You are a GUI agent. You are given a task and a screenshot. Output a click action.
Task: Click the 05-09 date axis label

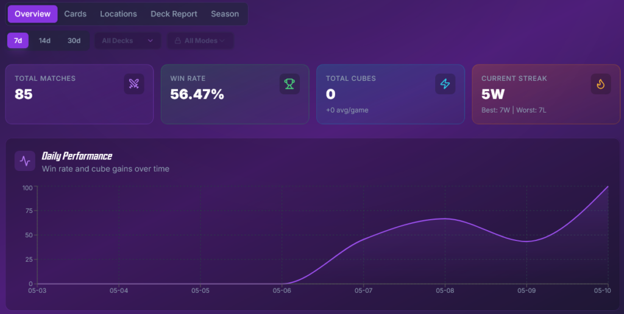[x=526, y=290]
